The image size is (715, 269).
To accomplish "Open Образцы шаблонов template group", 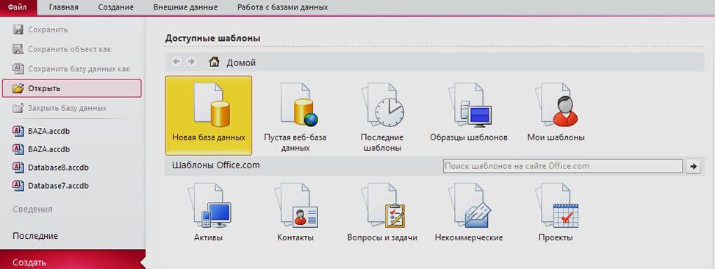I will coord(469,112).
